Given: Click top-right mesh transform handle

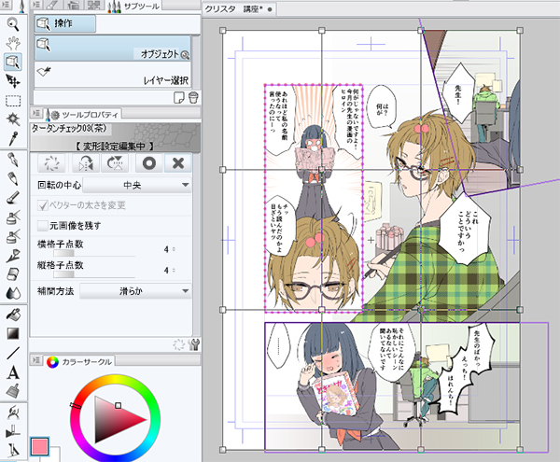Looking at the screenshot, I should tap(520, 31).
